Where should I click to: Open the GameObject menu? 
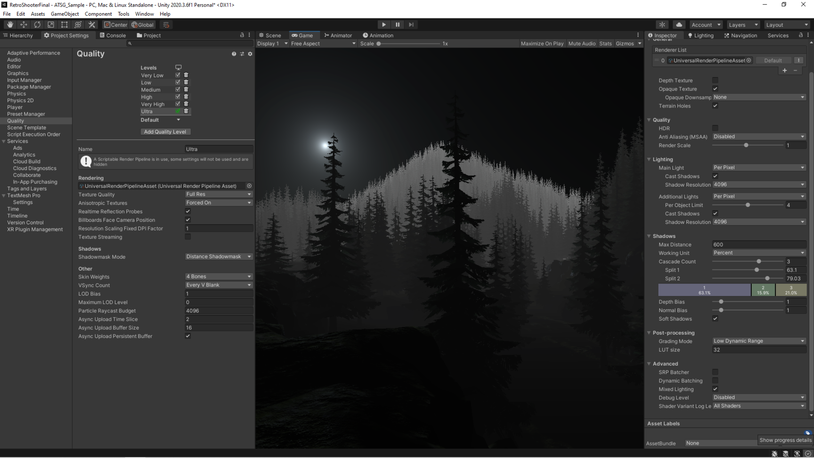tap(65, 14)
